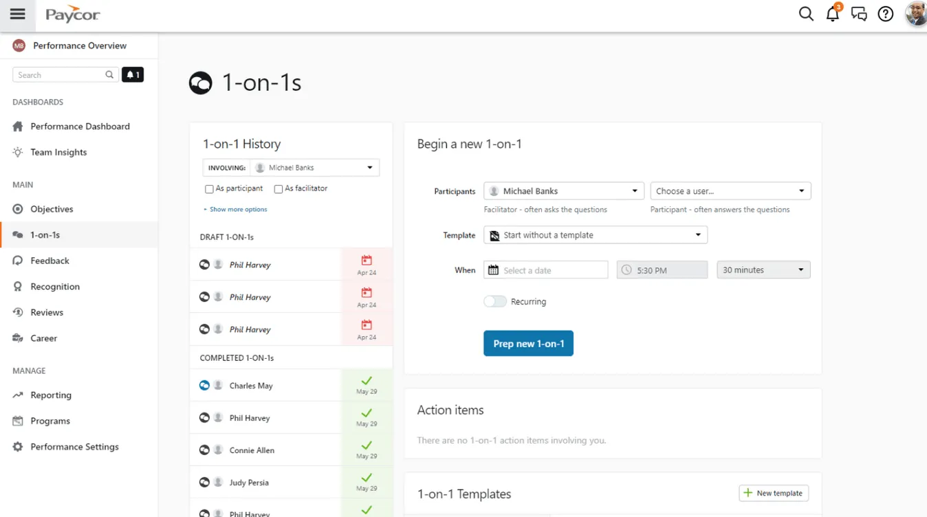
Task: Click the green check for Judy Persia
Action: click(367, 478)
